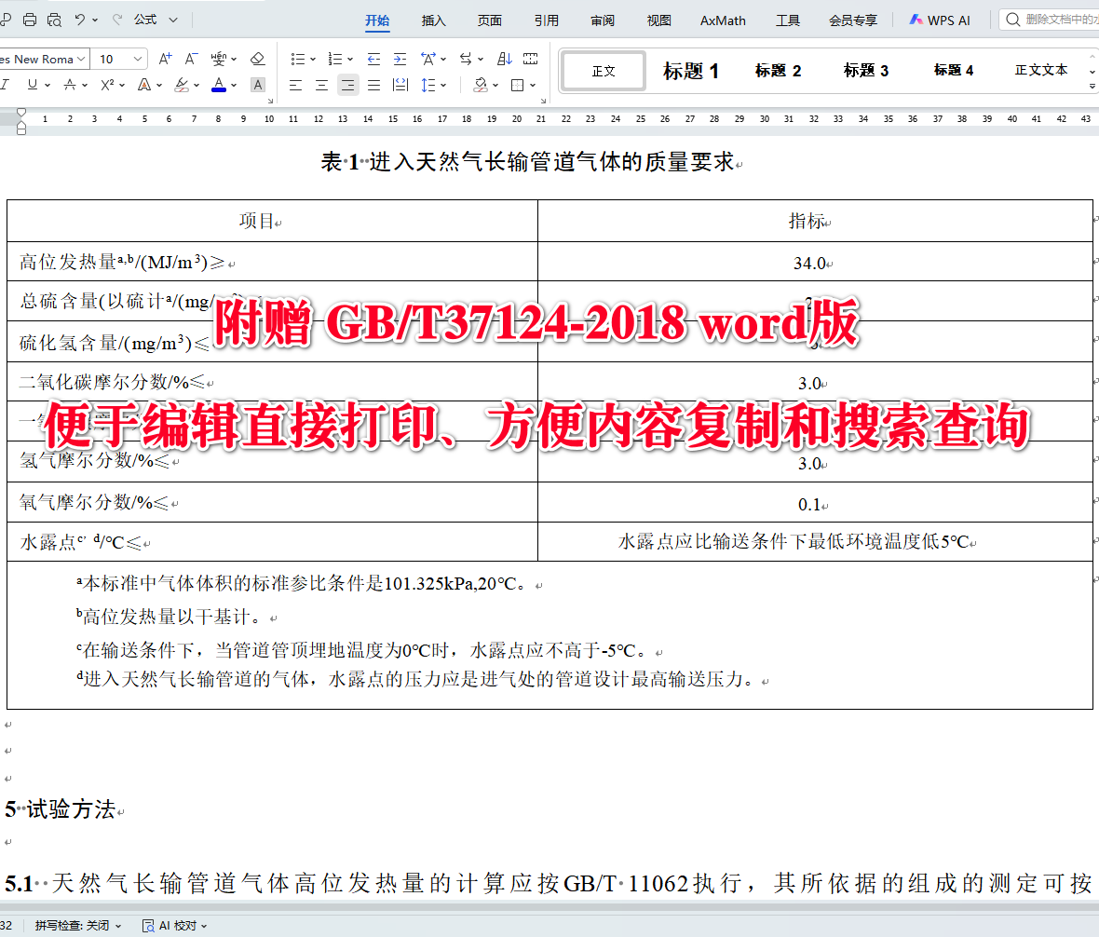Open the font name dropdown
The height and width of the screenshot is (937, 1099).
tap(80, 58)
